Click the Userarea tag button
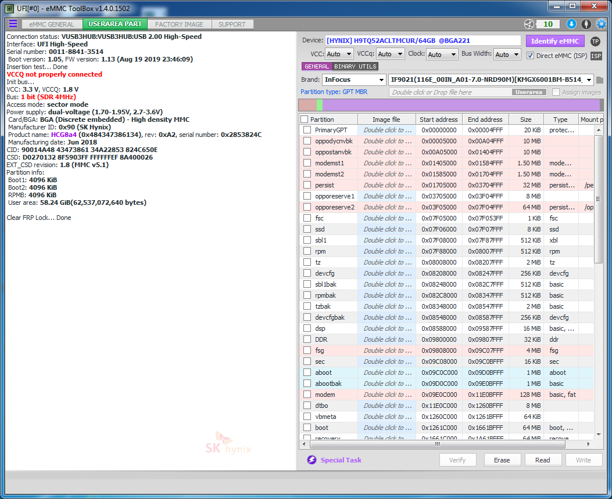 (x=529, y=92)
